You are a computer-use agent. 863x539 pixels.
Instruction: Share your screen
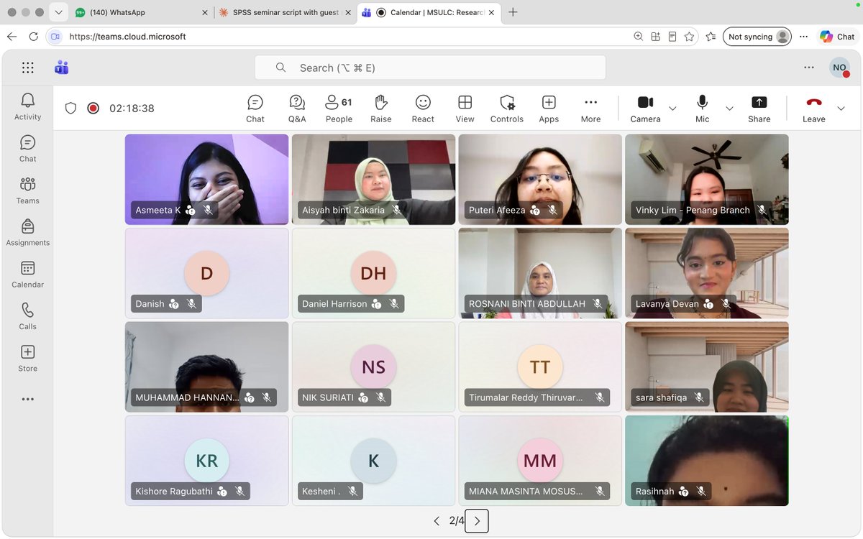pyautogui.click(x=759, y=109)
